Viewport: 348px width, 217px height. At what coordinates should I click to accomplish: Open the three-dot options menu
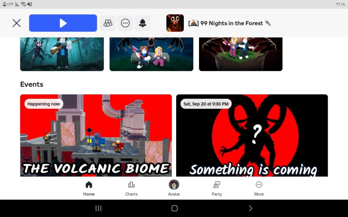[125, 23]
